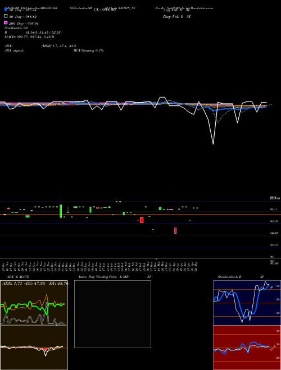Screen dimensions: 281x370
Task: Click the 'Stochastics: 99' reading
Action: point(16,28)
